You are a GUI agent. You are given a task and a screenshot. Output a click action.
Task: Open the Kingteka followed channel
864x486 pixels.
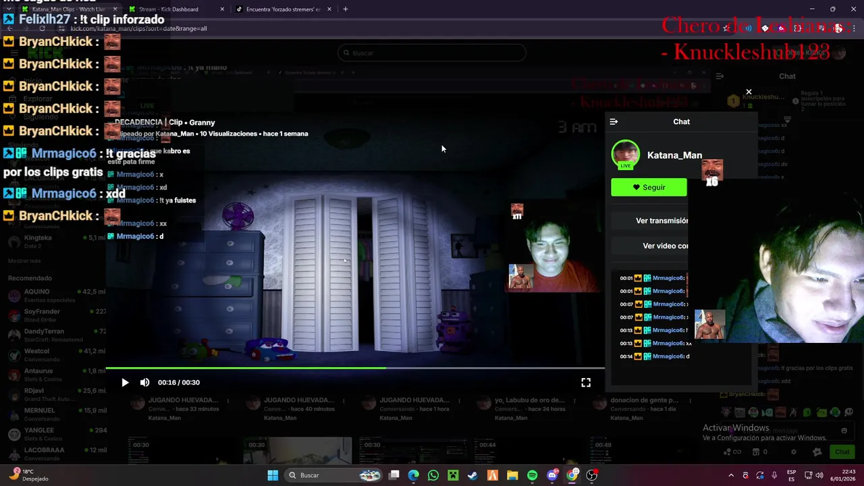click(57, 241)
